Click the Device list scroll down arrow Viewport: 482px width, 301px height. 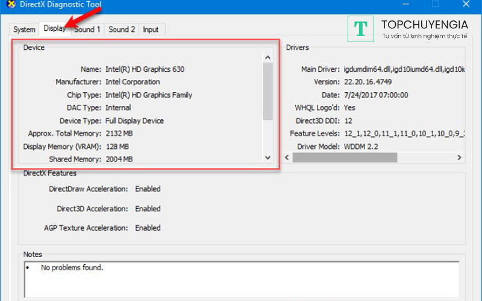[x=268, y=158]
